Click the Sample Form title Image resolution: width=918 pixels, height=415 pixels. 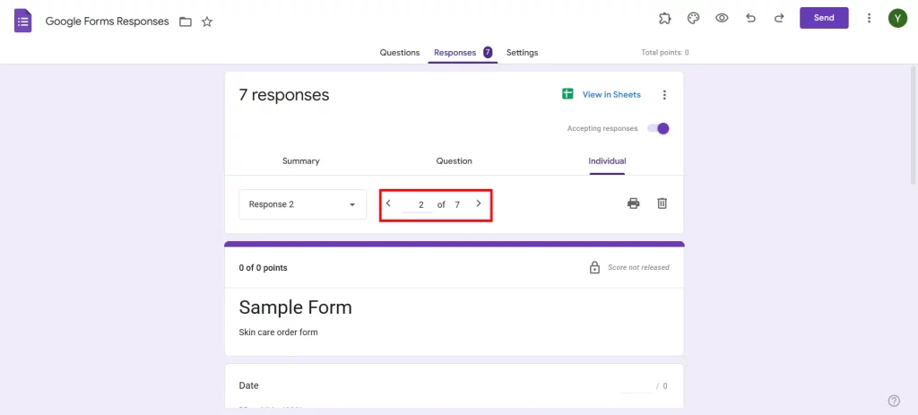click(296, 307)
